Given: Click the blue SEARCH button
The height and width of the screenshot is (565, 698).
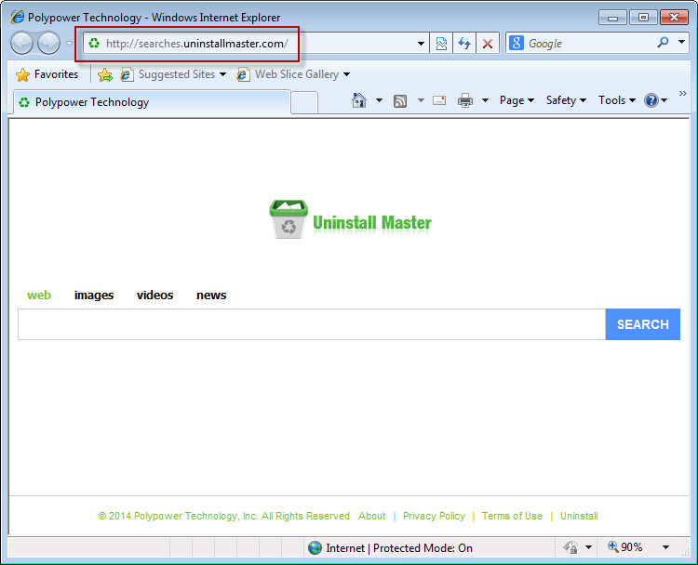Looking at the screenshot, I should [x=643, y=324].
